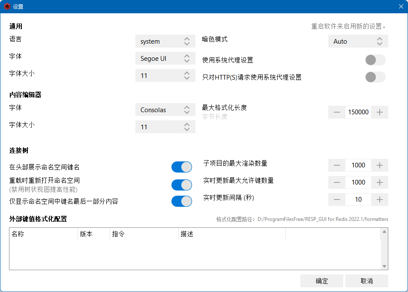Click the 实时更新间隔 value field showing 10
408x292 pixels.
pyautogui.click(x=358, y=200)
